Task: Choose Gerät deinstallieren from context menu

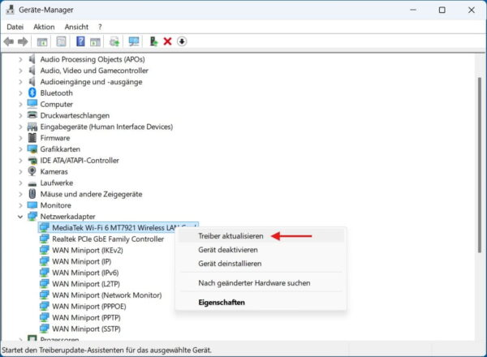Action: click(x=261, y=264)
